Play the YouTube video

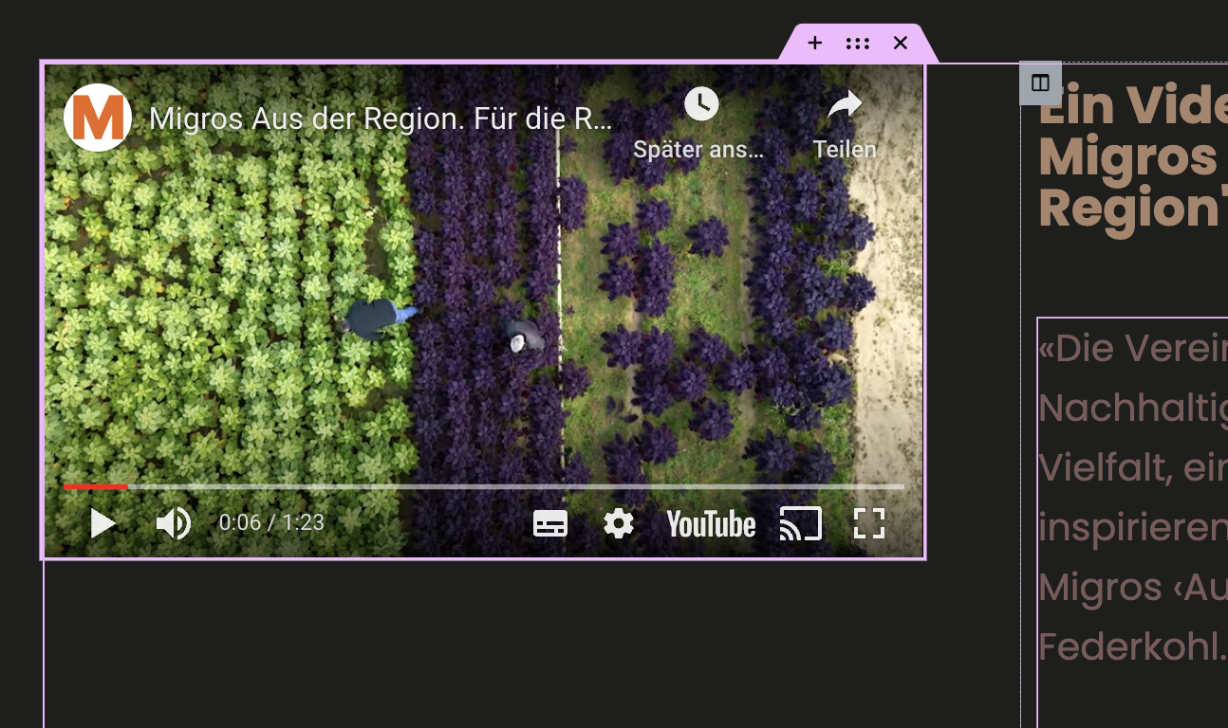click(x=102, y=523)
